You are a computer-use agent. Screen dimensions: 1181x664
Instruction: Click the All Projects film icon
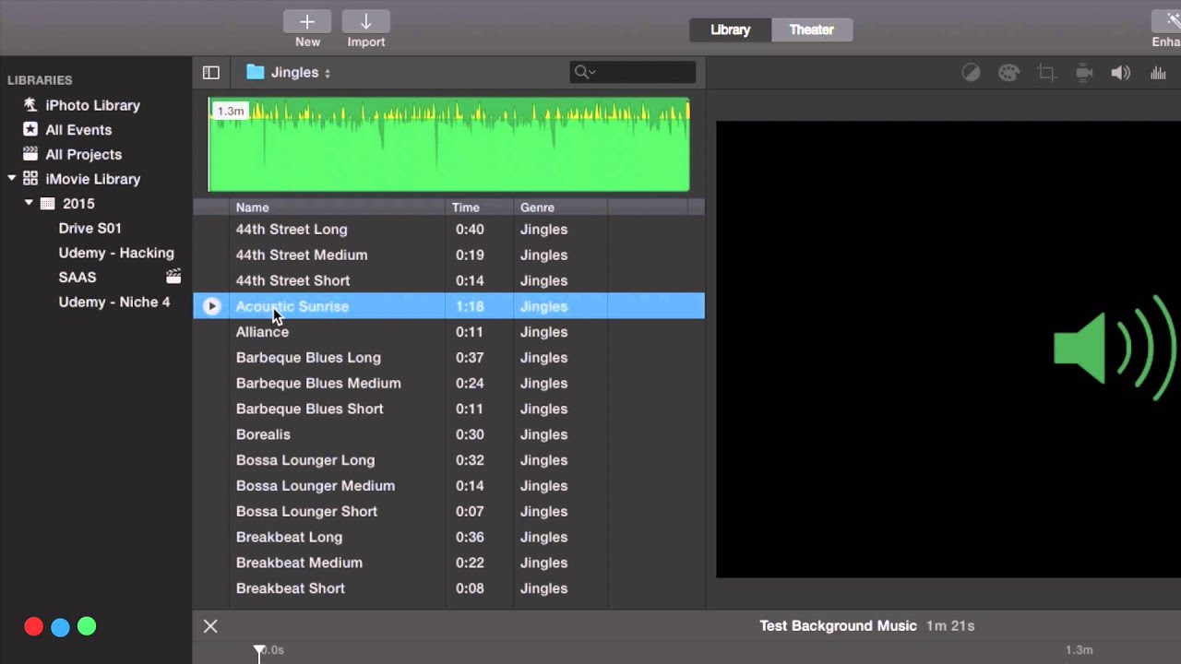coord(30,153)
